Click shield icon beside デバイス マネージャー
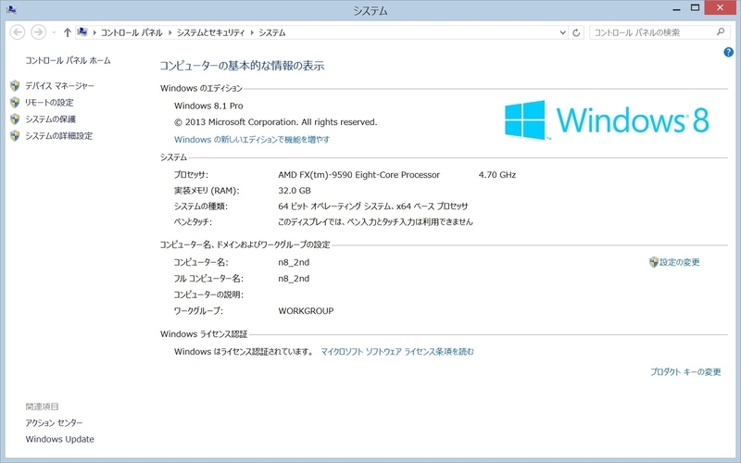Image resolution: width=741 pixels, height=463 pixels. click(x=15, y=85)
